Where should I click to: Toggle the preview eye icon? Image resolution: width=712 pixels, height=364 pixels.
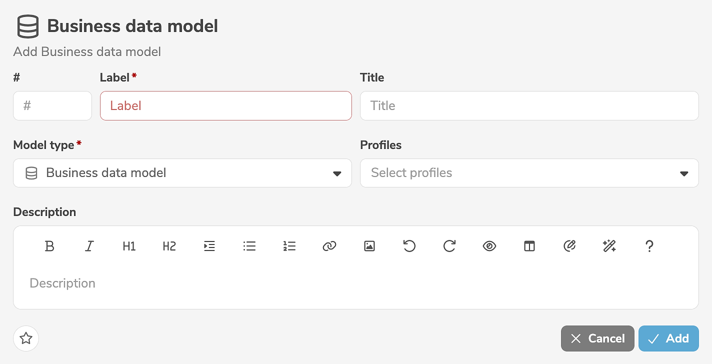[x=489, y=246]
